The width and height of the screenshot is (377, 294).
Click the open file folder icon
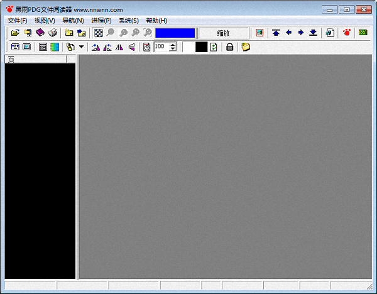pyautogui.click(x=15, y=33)
